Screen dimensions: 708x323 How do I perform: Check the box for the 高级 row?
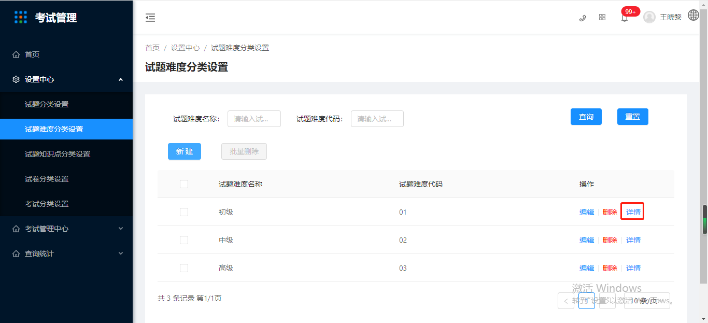click(184, 268)
